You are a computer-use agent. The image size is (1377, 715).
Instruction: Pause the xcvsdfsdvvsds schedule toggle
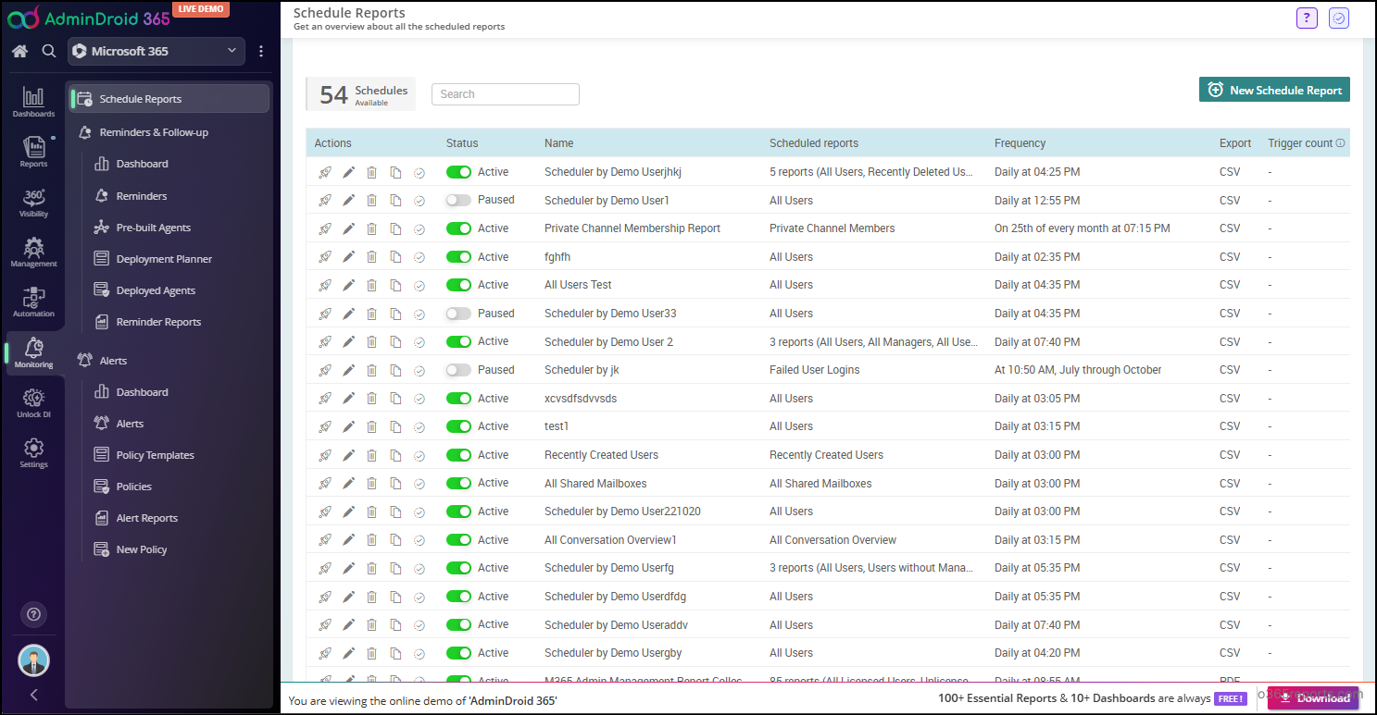[x=458, y=399]
